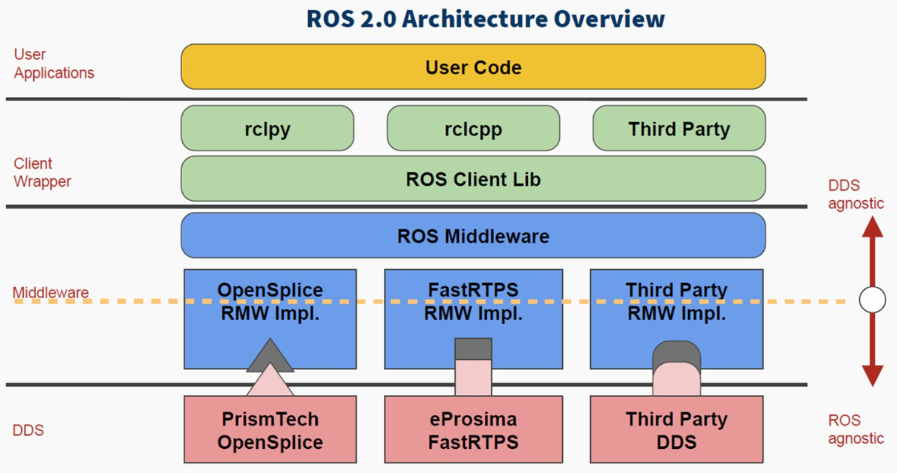Click the Client Wrapper layer label
The width and height of the screenshot is (897, 473).
pyautogui.click(x=42, y=172)
